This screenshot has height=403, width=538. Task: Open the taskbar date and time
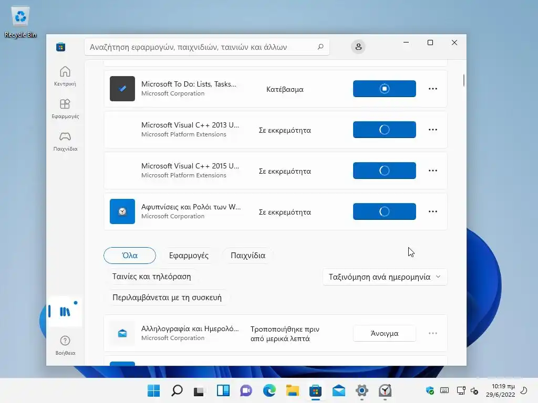click(500, 390)
